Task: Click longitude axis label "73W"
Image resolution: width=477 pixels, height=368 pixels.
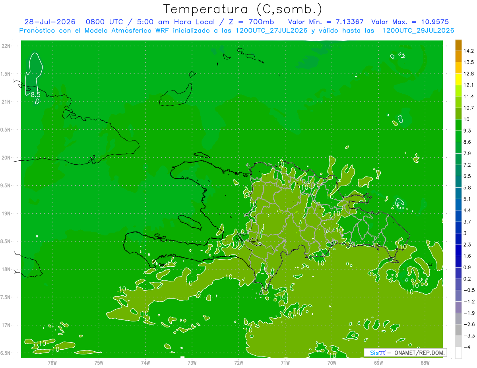Action: [x=192, y=363]
